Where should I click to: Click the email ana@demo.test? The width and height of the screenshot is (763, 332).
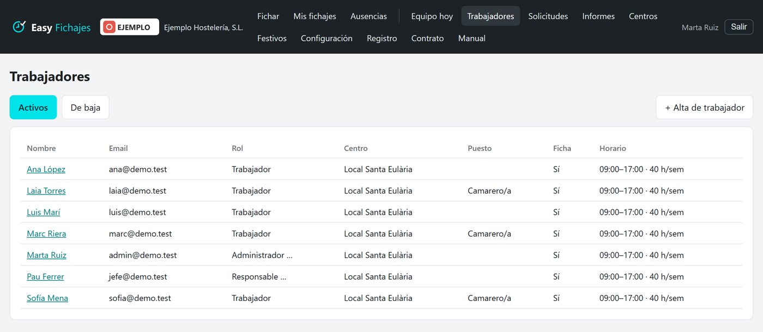pyautogui.click(x=138, y=169)
